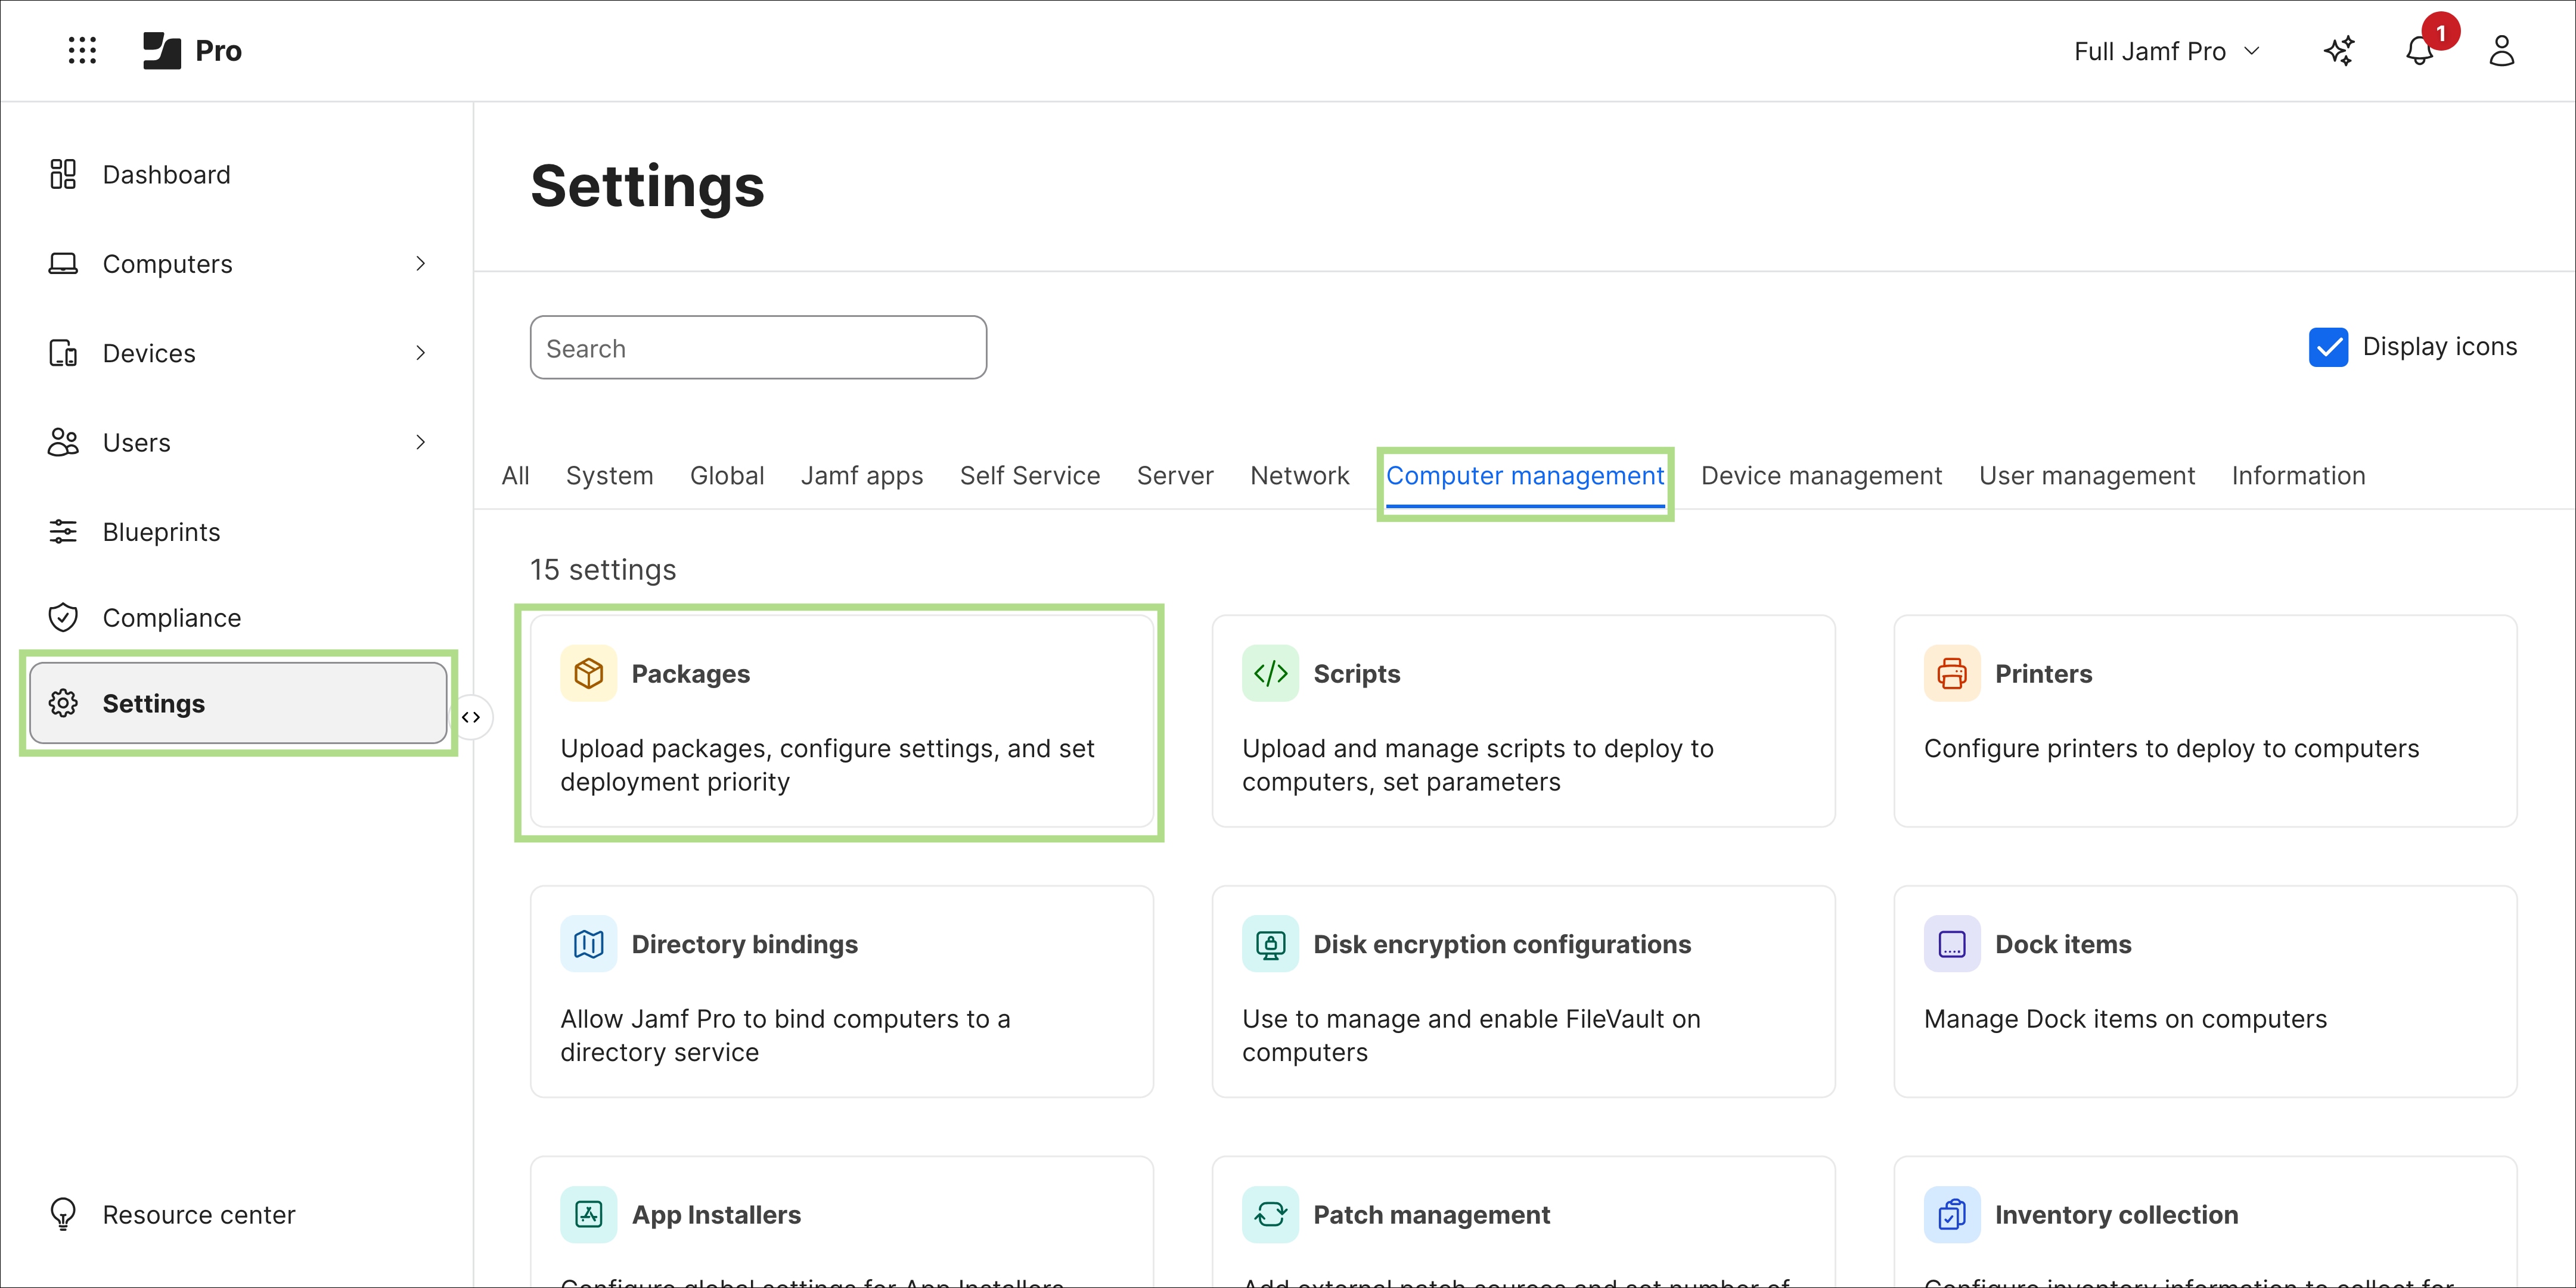This screenshot has width=2576, height=1288.
Task: Click the '15 settings' count text
Action: coord(603,570)
